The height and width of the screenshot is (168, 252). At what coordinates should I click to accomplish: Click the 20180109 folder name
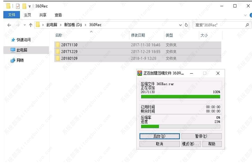[69, 58]
